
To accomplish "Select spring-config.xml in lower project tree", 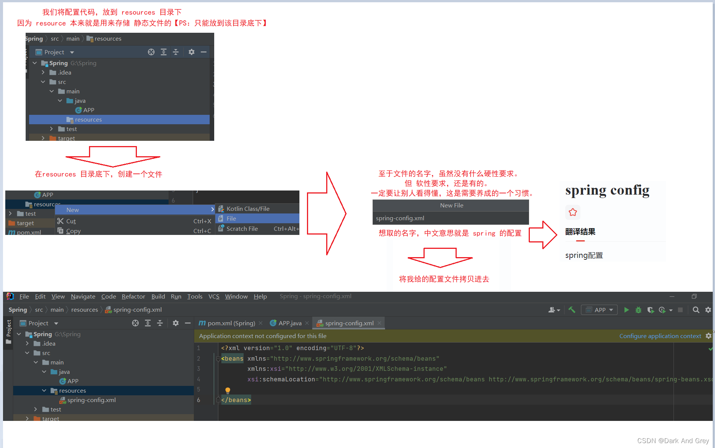I will point(91,400).
